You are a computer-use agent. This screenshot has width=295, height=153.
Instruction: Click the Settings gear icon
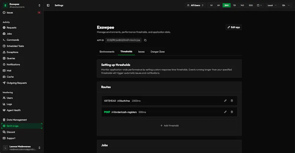(4, 126)
